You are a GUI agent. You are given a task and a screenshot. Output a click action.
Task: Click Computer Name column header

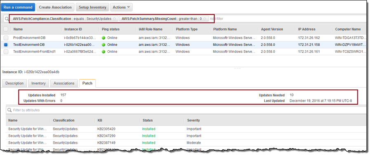click(348, 29)
